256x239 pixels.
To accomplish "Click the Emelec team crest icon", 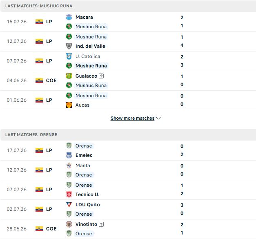I will [x=69, y=155].
